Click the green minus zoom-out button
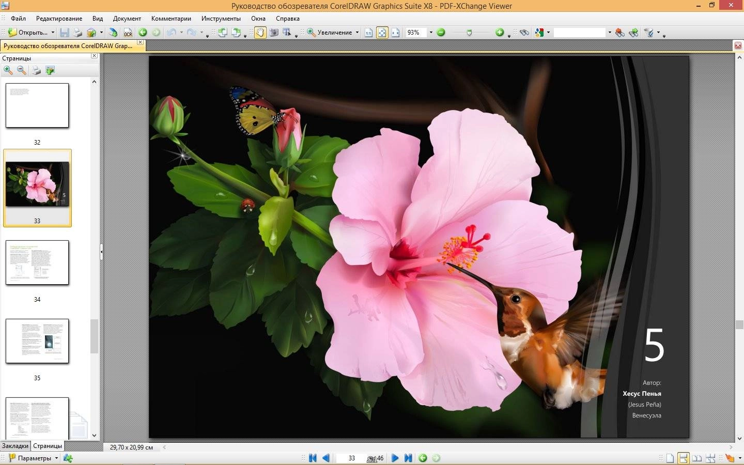 click(441, 33)
